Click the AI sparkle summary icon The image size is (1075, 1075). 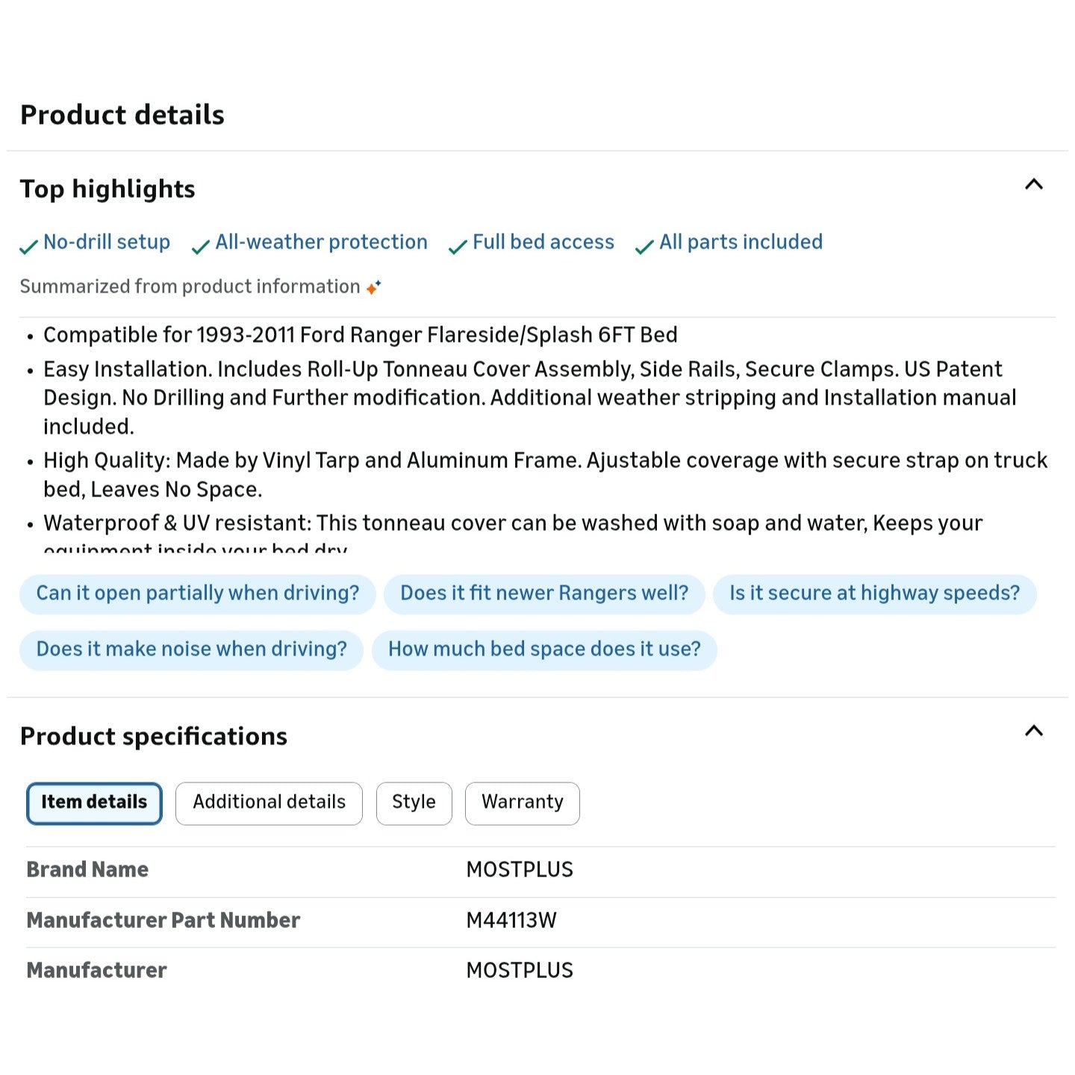click(374, 287)
